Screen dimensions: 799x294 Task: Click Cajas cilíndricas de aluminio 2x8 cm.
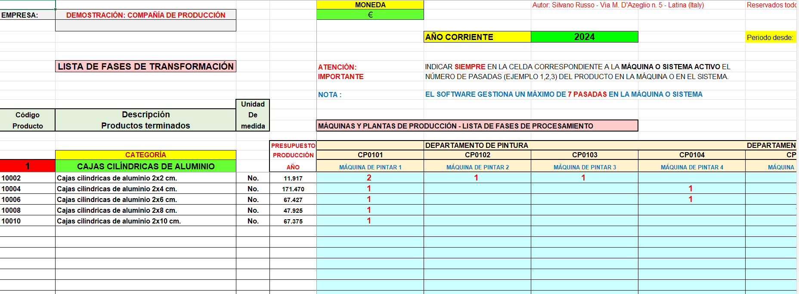[x=146, y=210]
